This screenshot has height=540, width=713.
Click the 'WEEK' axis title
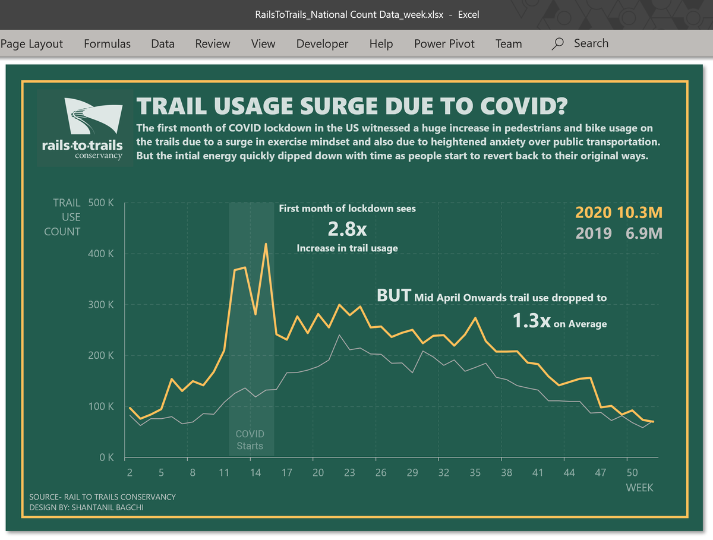[639, 488]
